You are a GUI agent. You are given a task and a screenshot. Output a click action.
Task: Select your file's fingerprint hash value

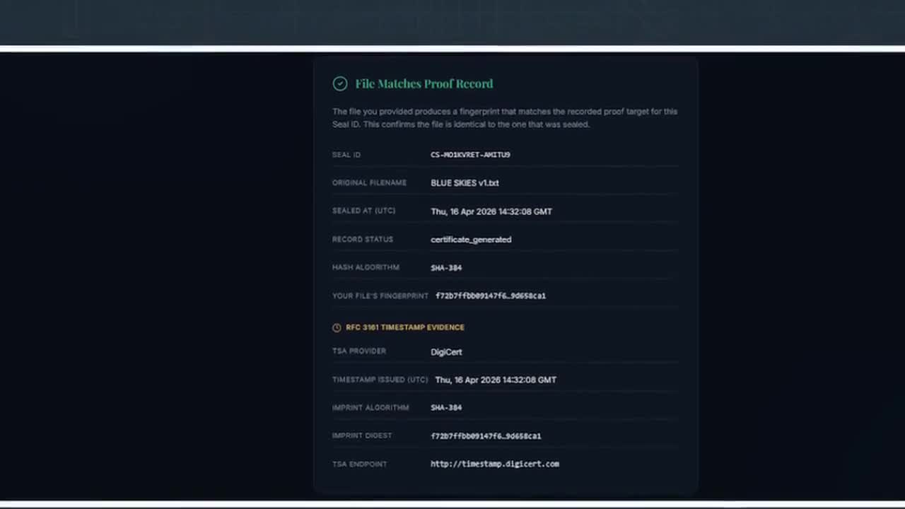click(x=491, y=296)
